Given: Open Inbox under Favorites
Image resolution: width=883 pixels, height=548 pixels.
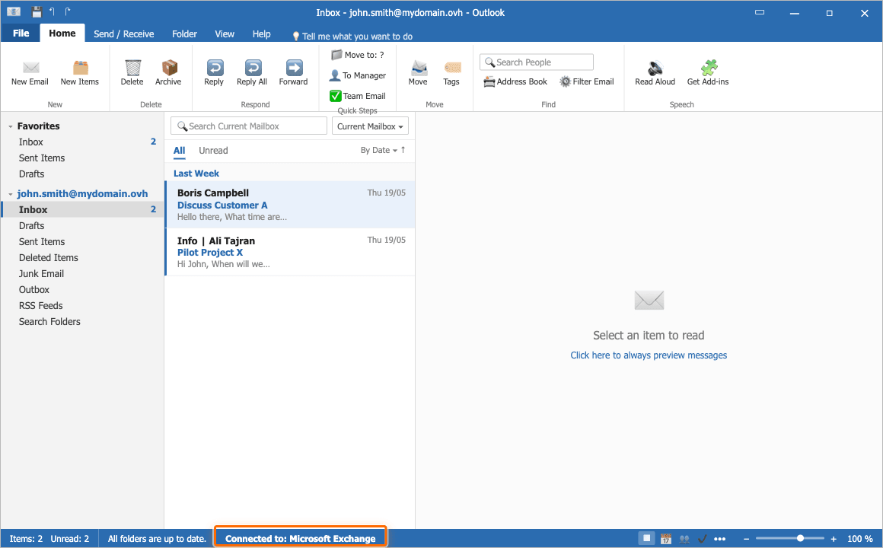Looking at the screenshot, I should pos(83,142).
